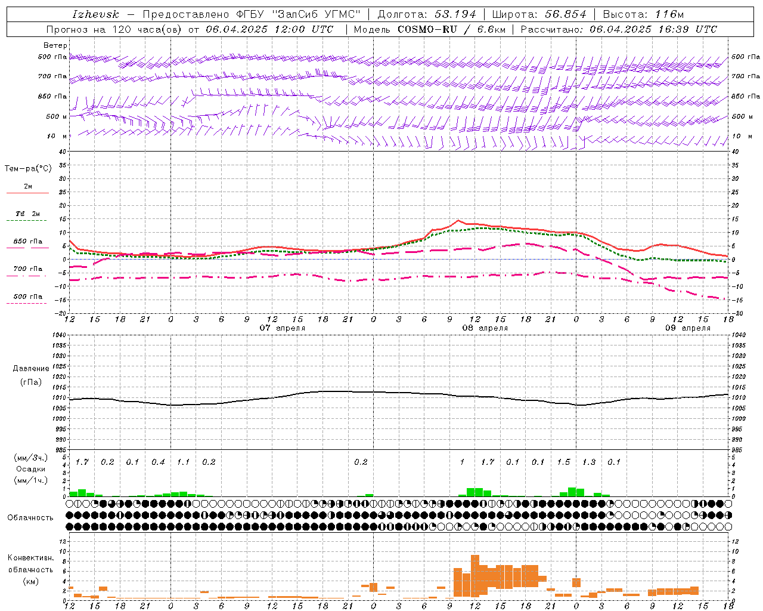
Task: Click the 500 гПа label in temperature legend
Action: 28,297
